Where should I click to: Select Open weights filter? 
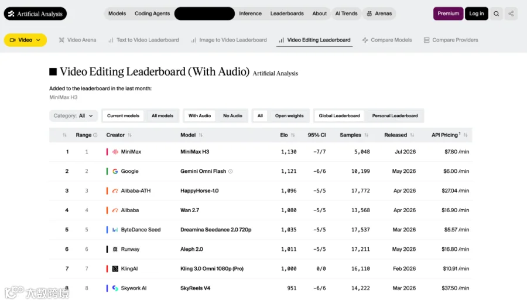pos(289,115)
